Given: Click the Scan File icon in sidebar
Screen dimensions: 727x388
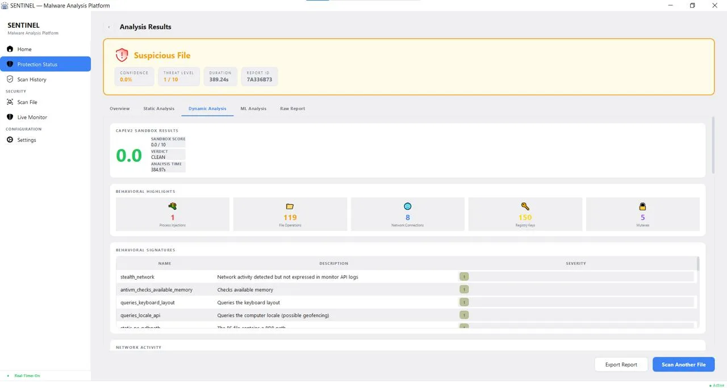Looking at the screenshot, I should pos(10,102).
